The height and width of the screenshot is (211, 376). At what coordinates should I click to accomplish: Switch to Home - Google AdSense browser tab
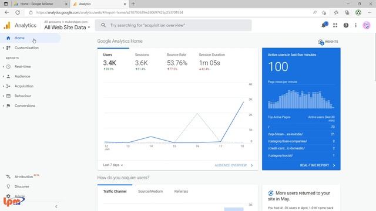click(41, 4)
